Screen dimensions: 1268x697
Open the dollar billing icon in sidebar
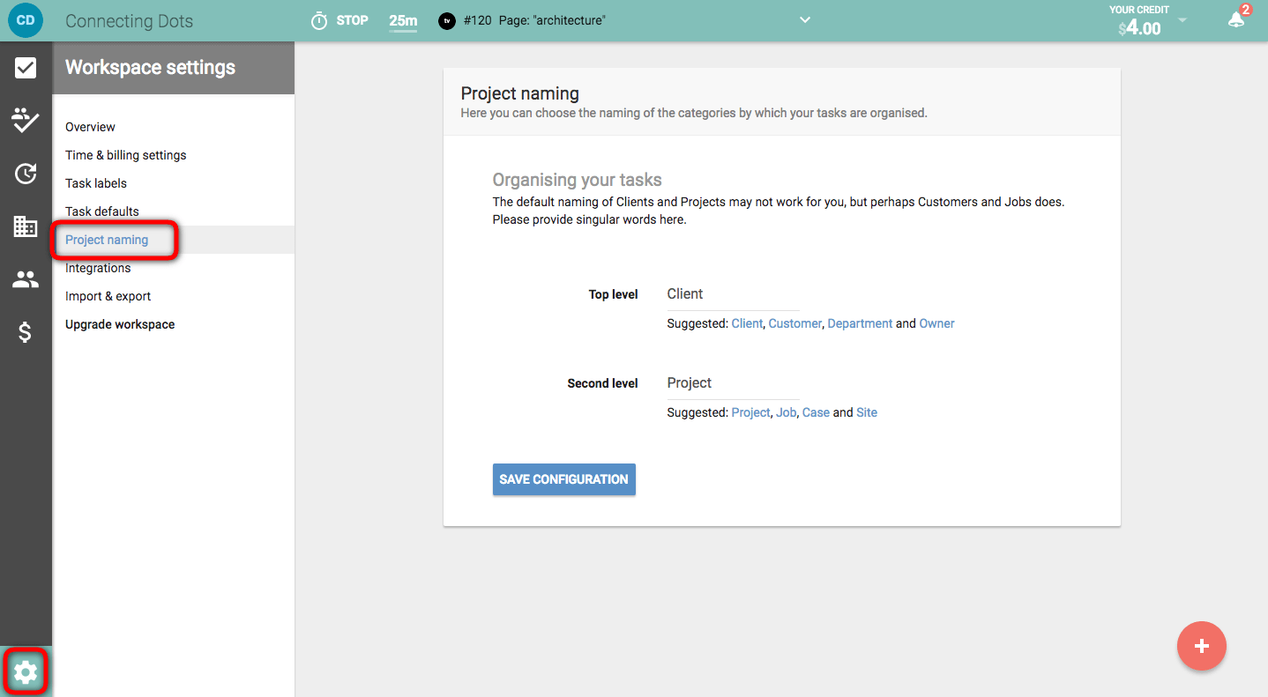pyautogui.click(x=26, y=332)
